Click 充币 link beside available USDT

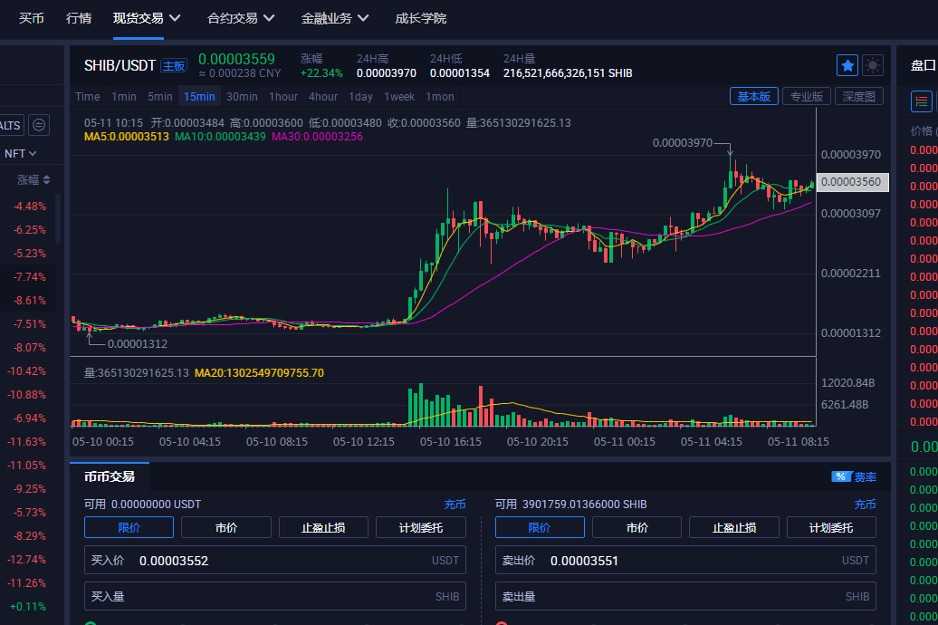(x=455, y=504)
